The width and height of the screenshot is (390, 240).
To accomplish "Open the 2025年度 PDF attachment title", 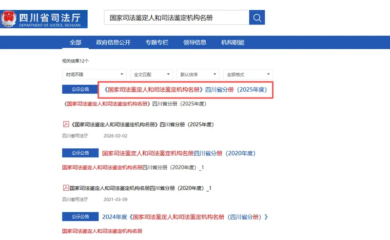I will [x=142, y=124].
